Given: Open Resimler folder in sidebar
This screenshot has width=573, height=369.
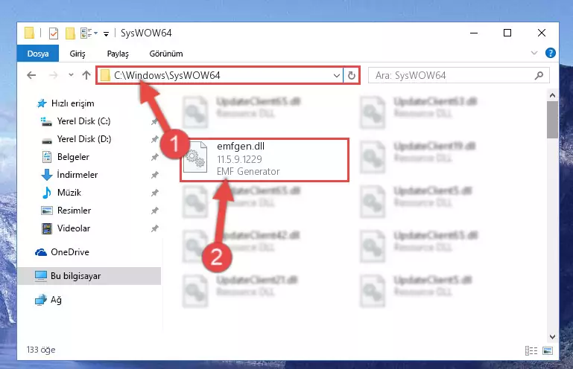Looking at the screenshot, I should 66,211.
